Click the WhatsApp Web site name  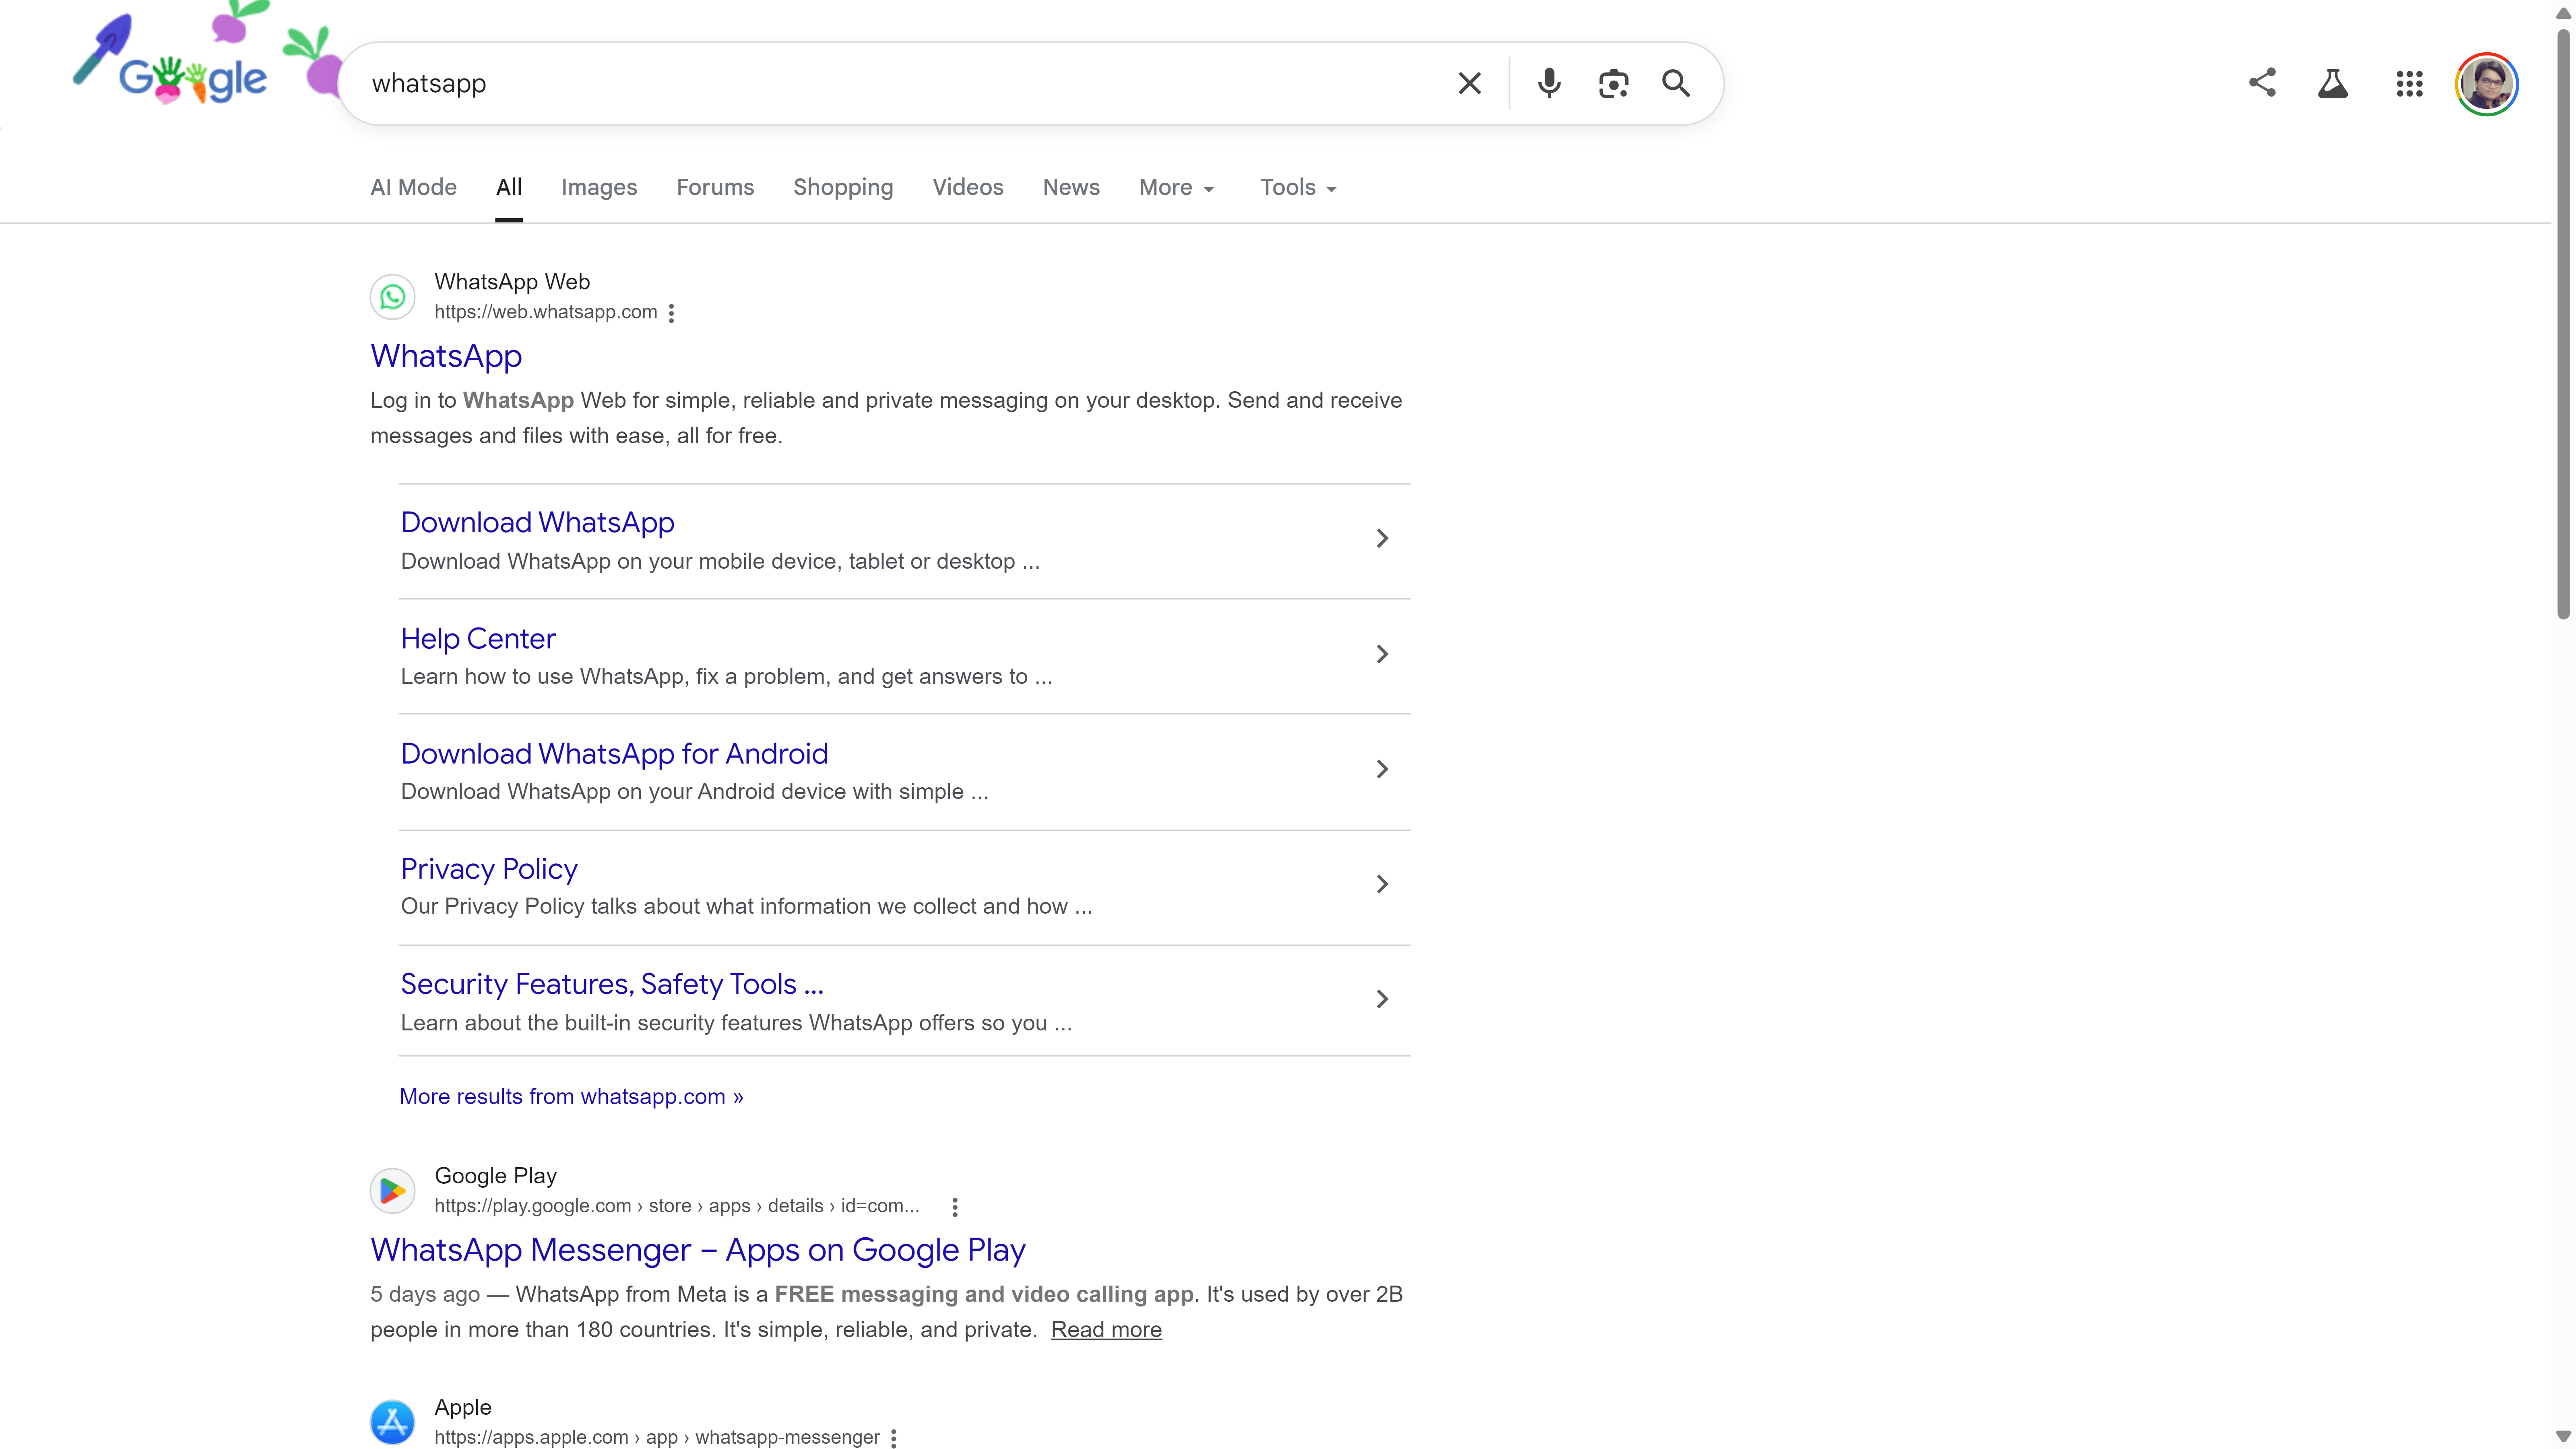click(x=512, y=282)
